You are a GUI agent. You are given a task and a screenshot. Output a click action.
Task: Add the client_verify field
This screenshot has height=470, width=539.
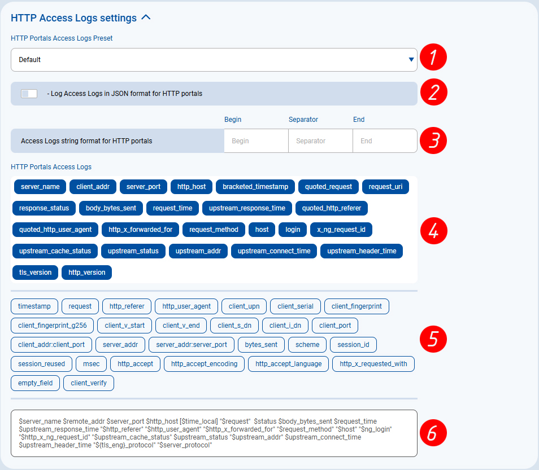coord(89,383)
